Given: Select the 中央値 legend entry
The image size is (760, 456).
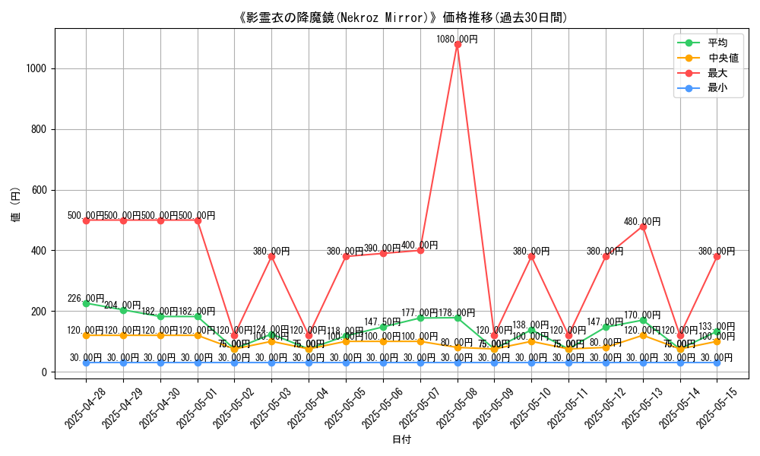Looking at the screenshot, I should 708,58.
